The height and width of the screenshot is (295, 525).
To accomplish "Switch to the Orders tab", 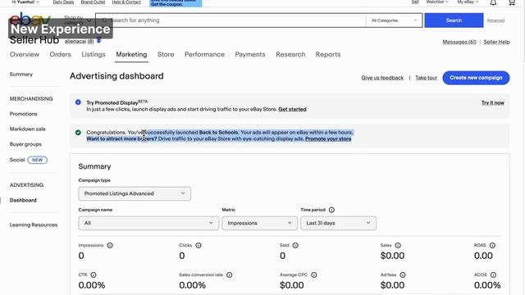I will pyautogui.click(x=60, y=55).
